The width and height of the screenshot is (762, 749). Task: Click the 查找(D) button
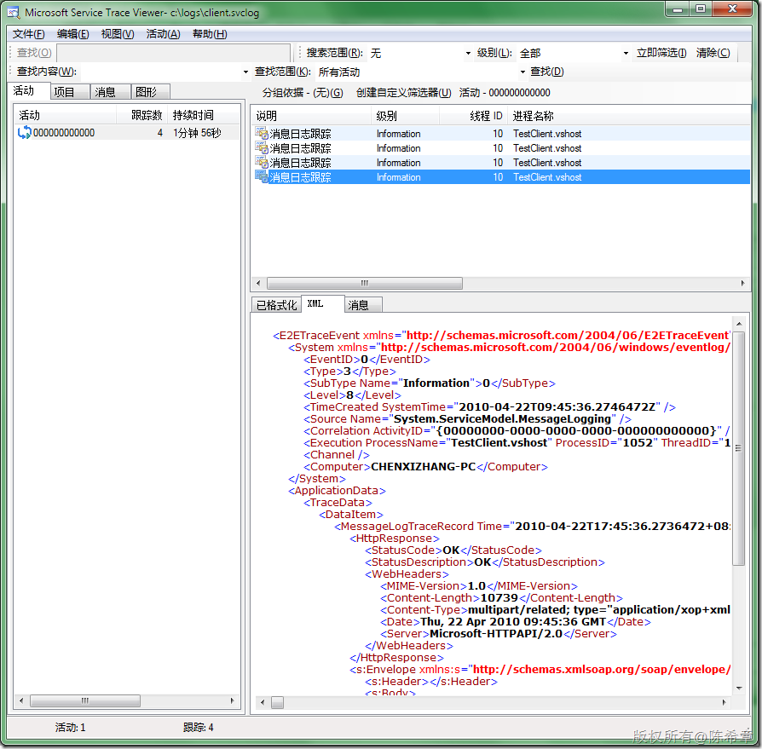click(547, 72)
